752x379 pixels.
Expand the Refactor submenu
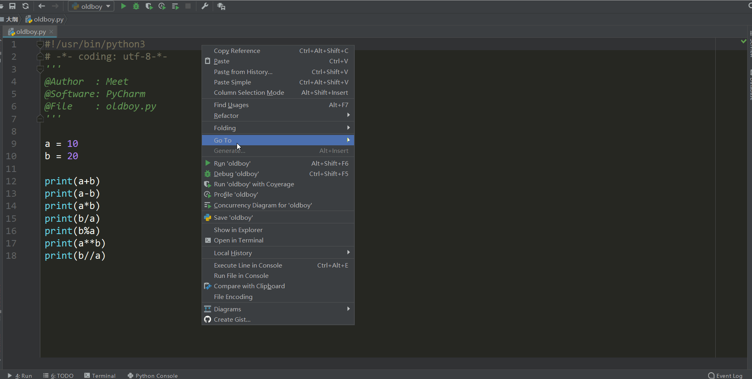[x=278, y=115]
